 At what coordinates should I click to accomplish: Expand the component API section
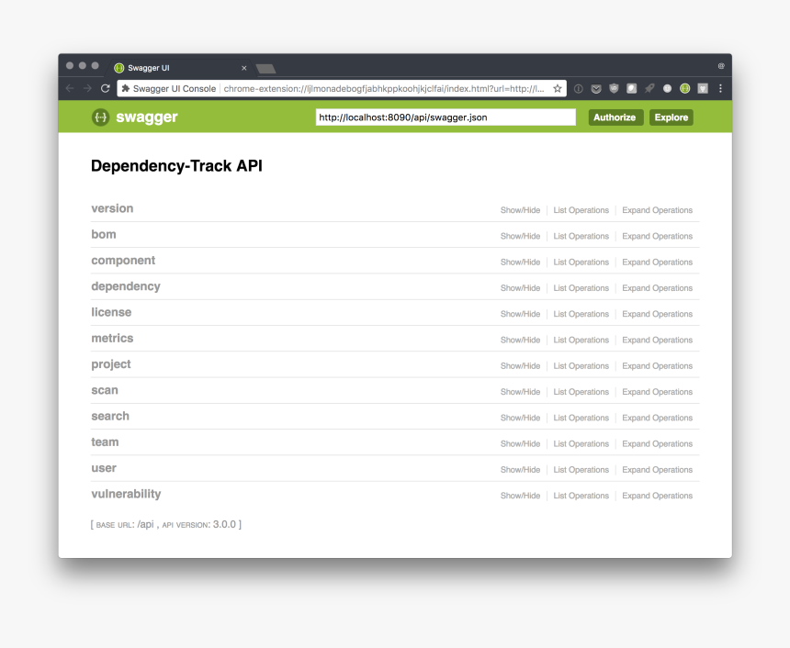tap(123, 261)
